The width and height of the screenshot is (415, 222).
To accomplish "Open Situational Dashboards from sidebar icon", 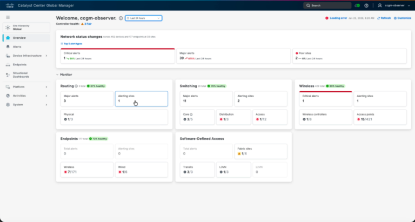I will click(x=8, y=75).
